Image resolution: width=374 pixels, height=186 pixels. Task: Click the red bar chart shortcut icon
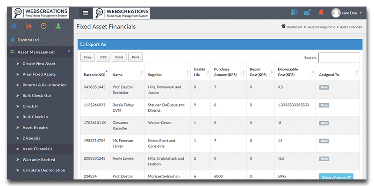[29, 26]
